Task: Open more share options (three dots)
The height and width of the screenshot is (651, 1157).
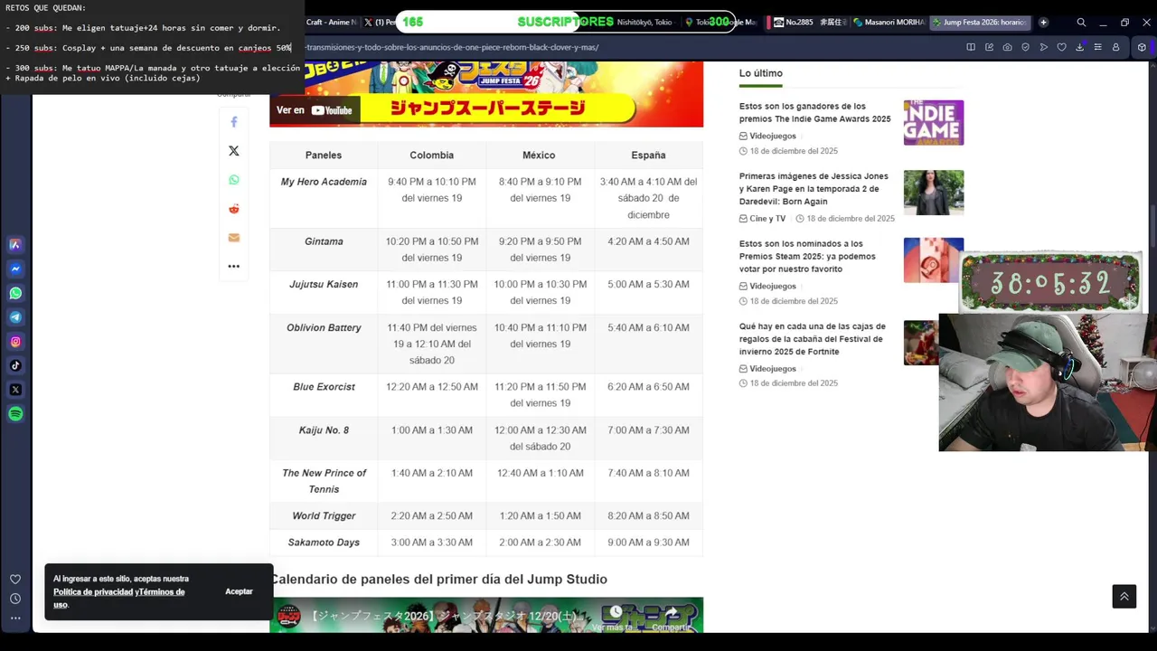Action: click(234, 267)
